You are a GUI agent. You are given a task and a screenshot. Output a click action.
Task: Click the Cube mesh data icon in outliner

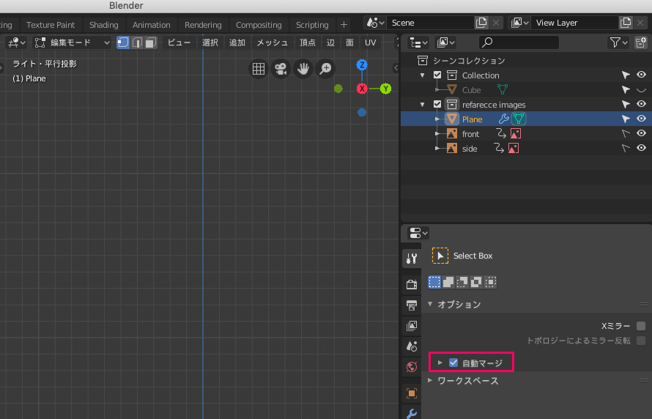(503, 89)
